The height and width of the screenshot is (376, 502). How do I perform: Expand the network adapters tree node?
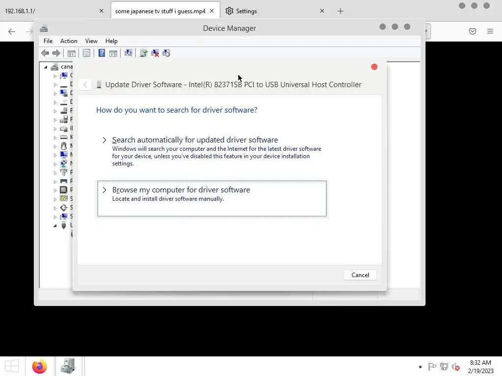[55, 164]
